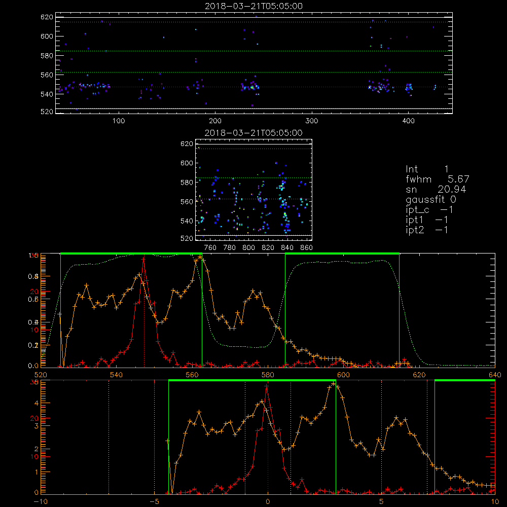
Task: Click x-axis label 10 on bottom plot
Action: point(495,501)
